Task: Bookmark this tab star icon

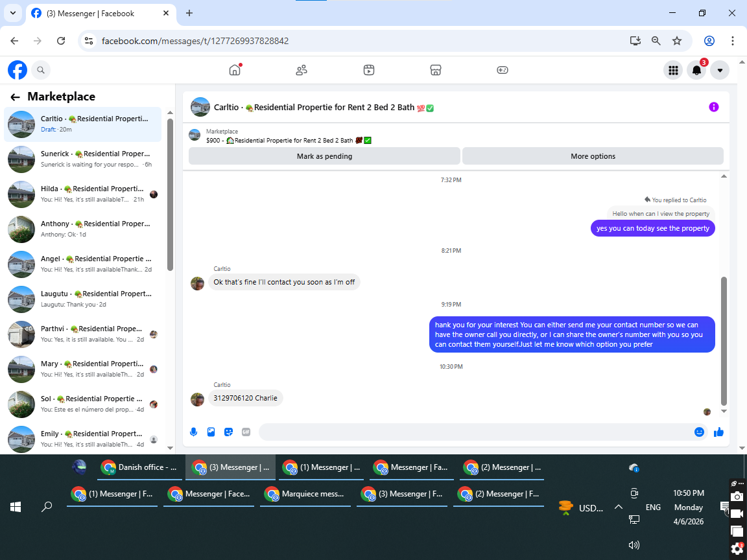Action: pyautogui.click(x=677, y=41)
